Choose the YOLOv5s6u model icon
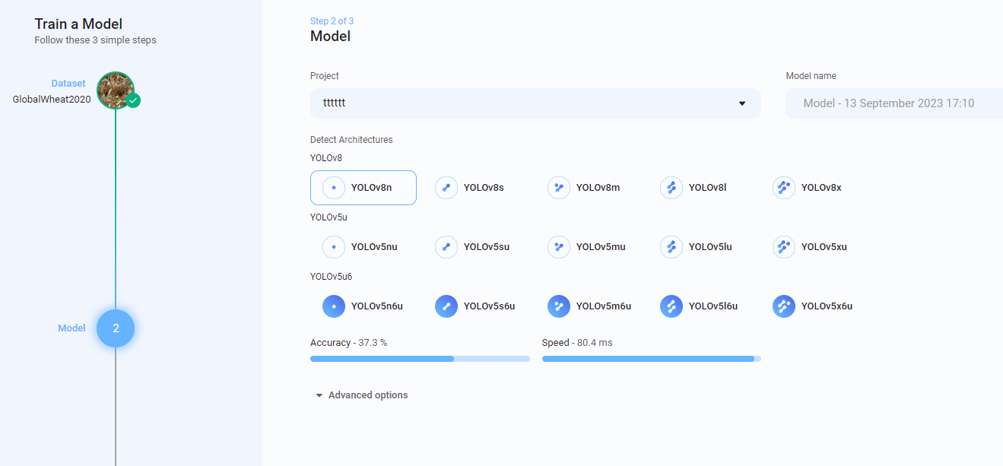This screenshot has width=1003, height=466. click(x=446, y=306)
